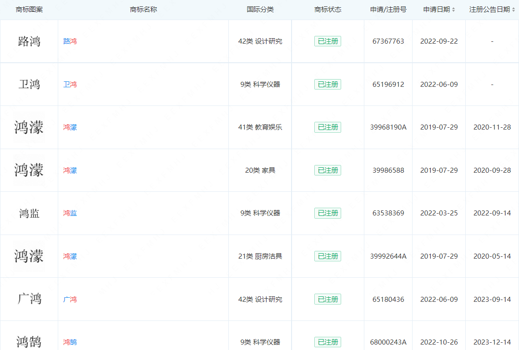Select registration number 65180436
Viewport: 519px width, 350px height.
pos(388,300)
